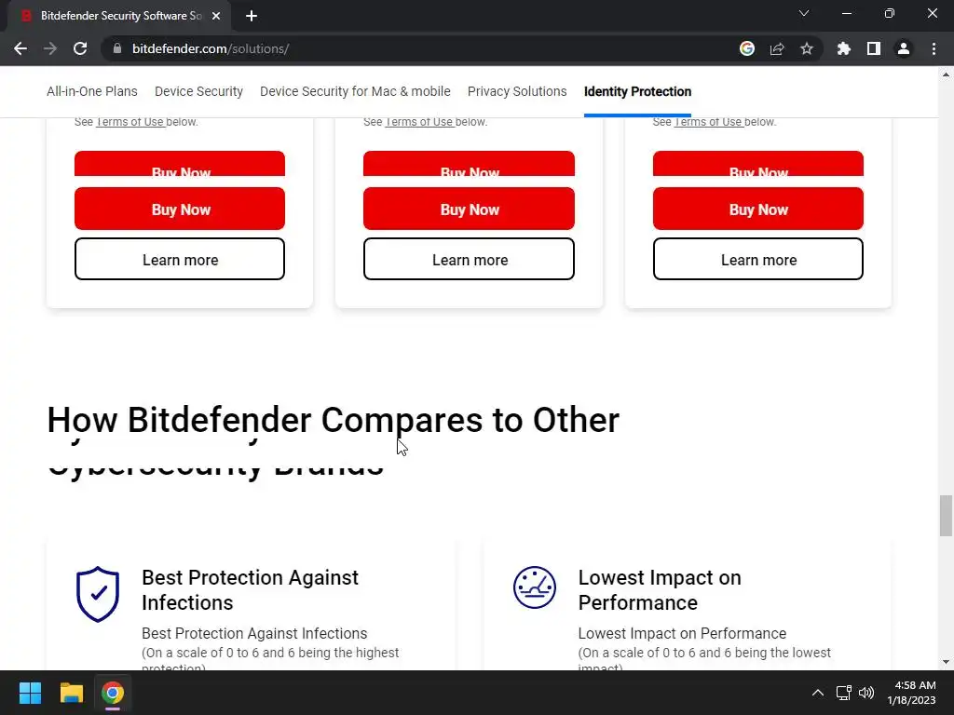Bookmark this page with star icon

[807, 48]
